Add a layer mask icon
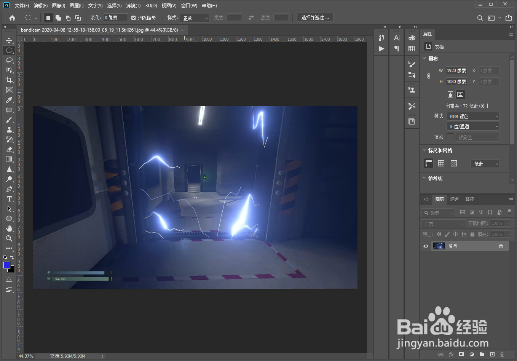The width and height of the screenshot is (517, 361). point(461,354)
